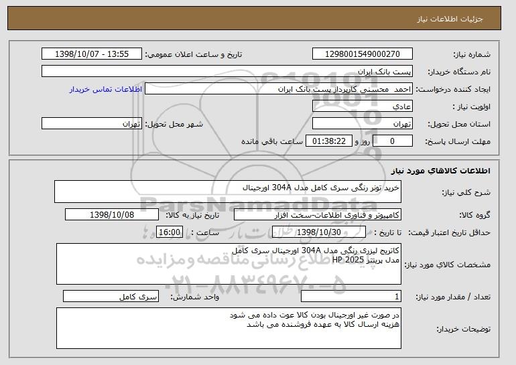Screen dimensions: 516x365
Task: Click the label حداقل تاریخ اعتبار قیمت
Action: (449, 232)
